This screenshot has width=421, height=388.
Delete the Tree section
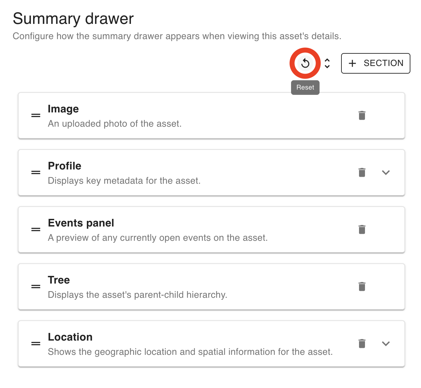(362, 287)
